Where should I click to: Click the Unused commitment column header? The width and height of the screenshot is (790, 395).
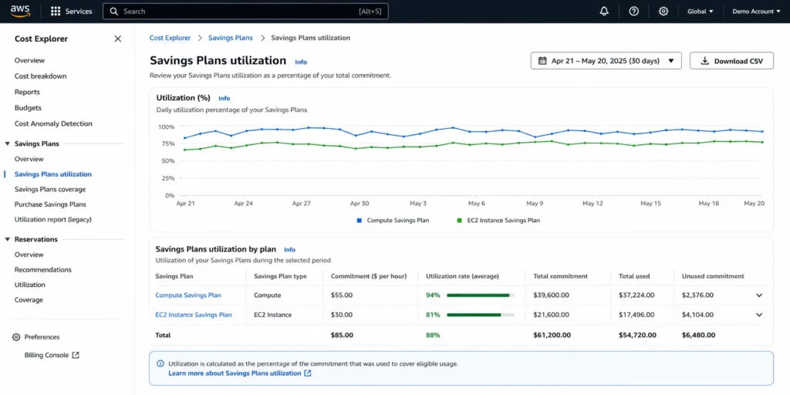[x=713, y=276]
